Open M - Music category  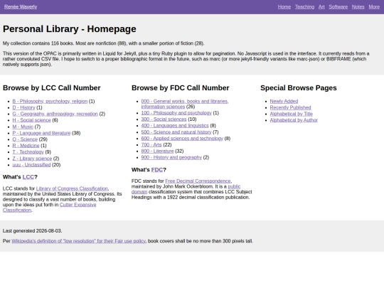click(23, 127)
